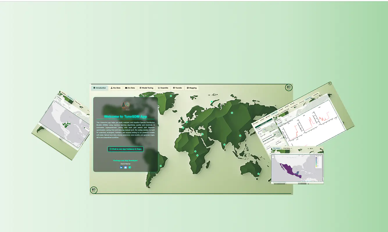Select the 'Welcome to TuneSDM App' heading
This screenshot has height=232, width=388.
click(126, 117)
